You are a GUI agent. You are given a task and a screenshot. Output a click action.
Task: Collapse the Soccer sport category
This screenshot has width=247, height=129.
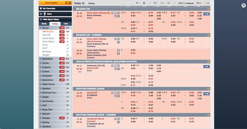coord(55,28)
